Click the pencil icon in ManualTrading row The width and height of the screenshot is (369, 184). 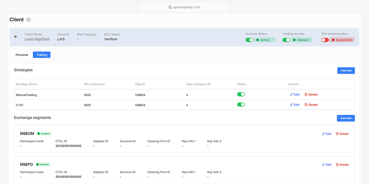pos(292,94)
